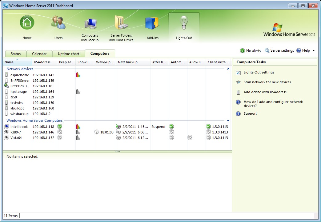
Task: Click the Vista64 computer icon
Action: (6, 137)
